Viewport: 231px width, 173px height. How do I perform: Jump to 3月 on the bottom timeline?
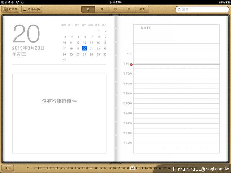coord(49,168)
